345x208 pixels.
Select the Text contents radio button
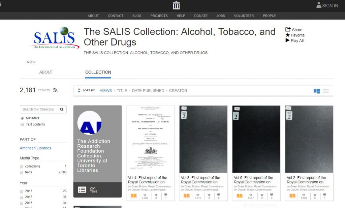22,124
